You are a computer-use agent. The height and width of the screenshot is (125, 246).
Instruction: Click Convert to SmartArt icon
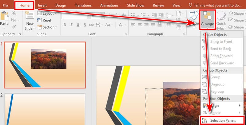[179, 27]
